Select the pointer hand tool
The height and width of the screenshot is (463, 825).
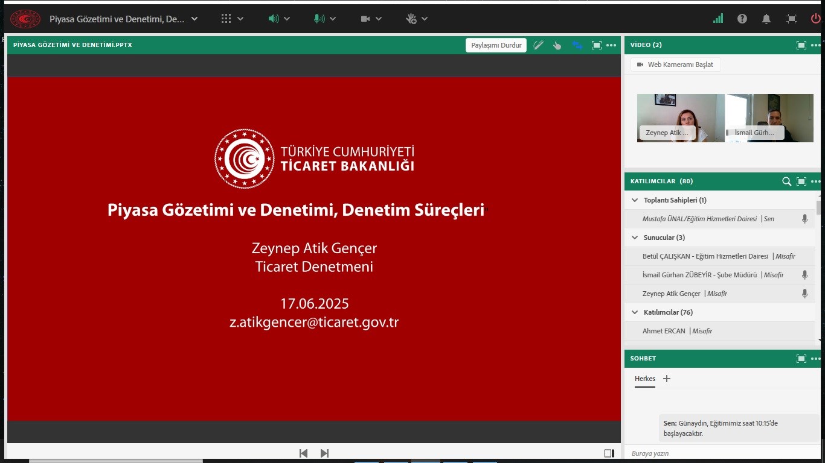coord(557,45)
